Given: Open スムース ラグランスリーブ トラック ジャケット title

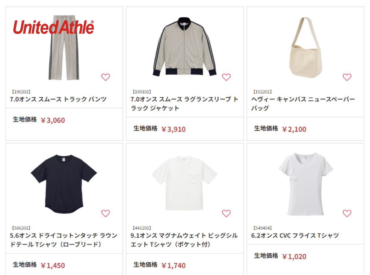Looking at the screenshot, I should (x=184, y=104).
